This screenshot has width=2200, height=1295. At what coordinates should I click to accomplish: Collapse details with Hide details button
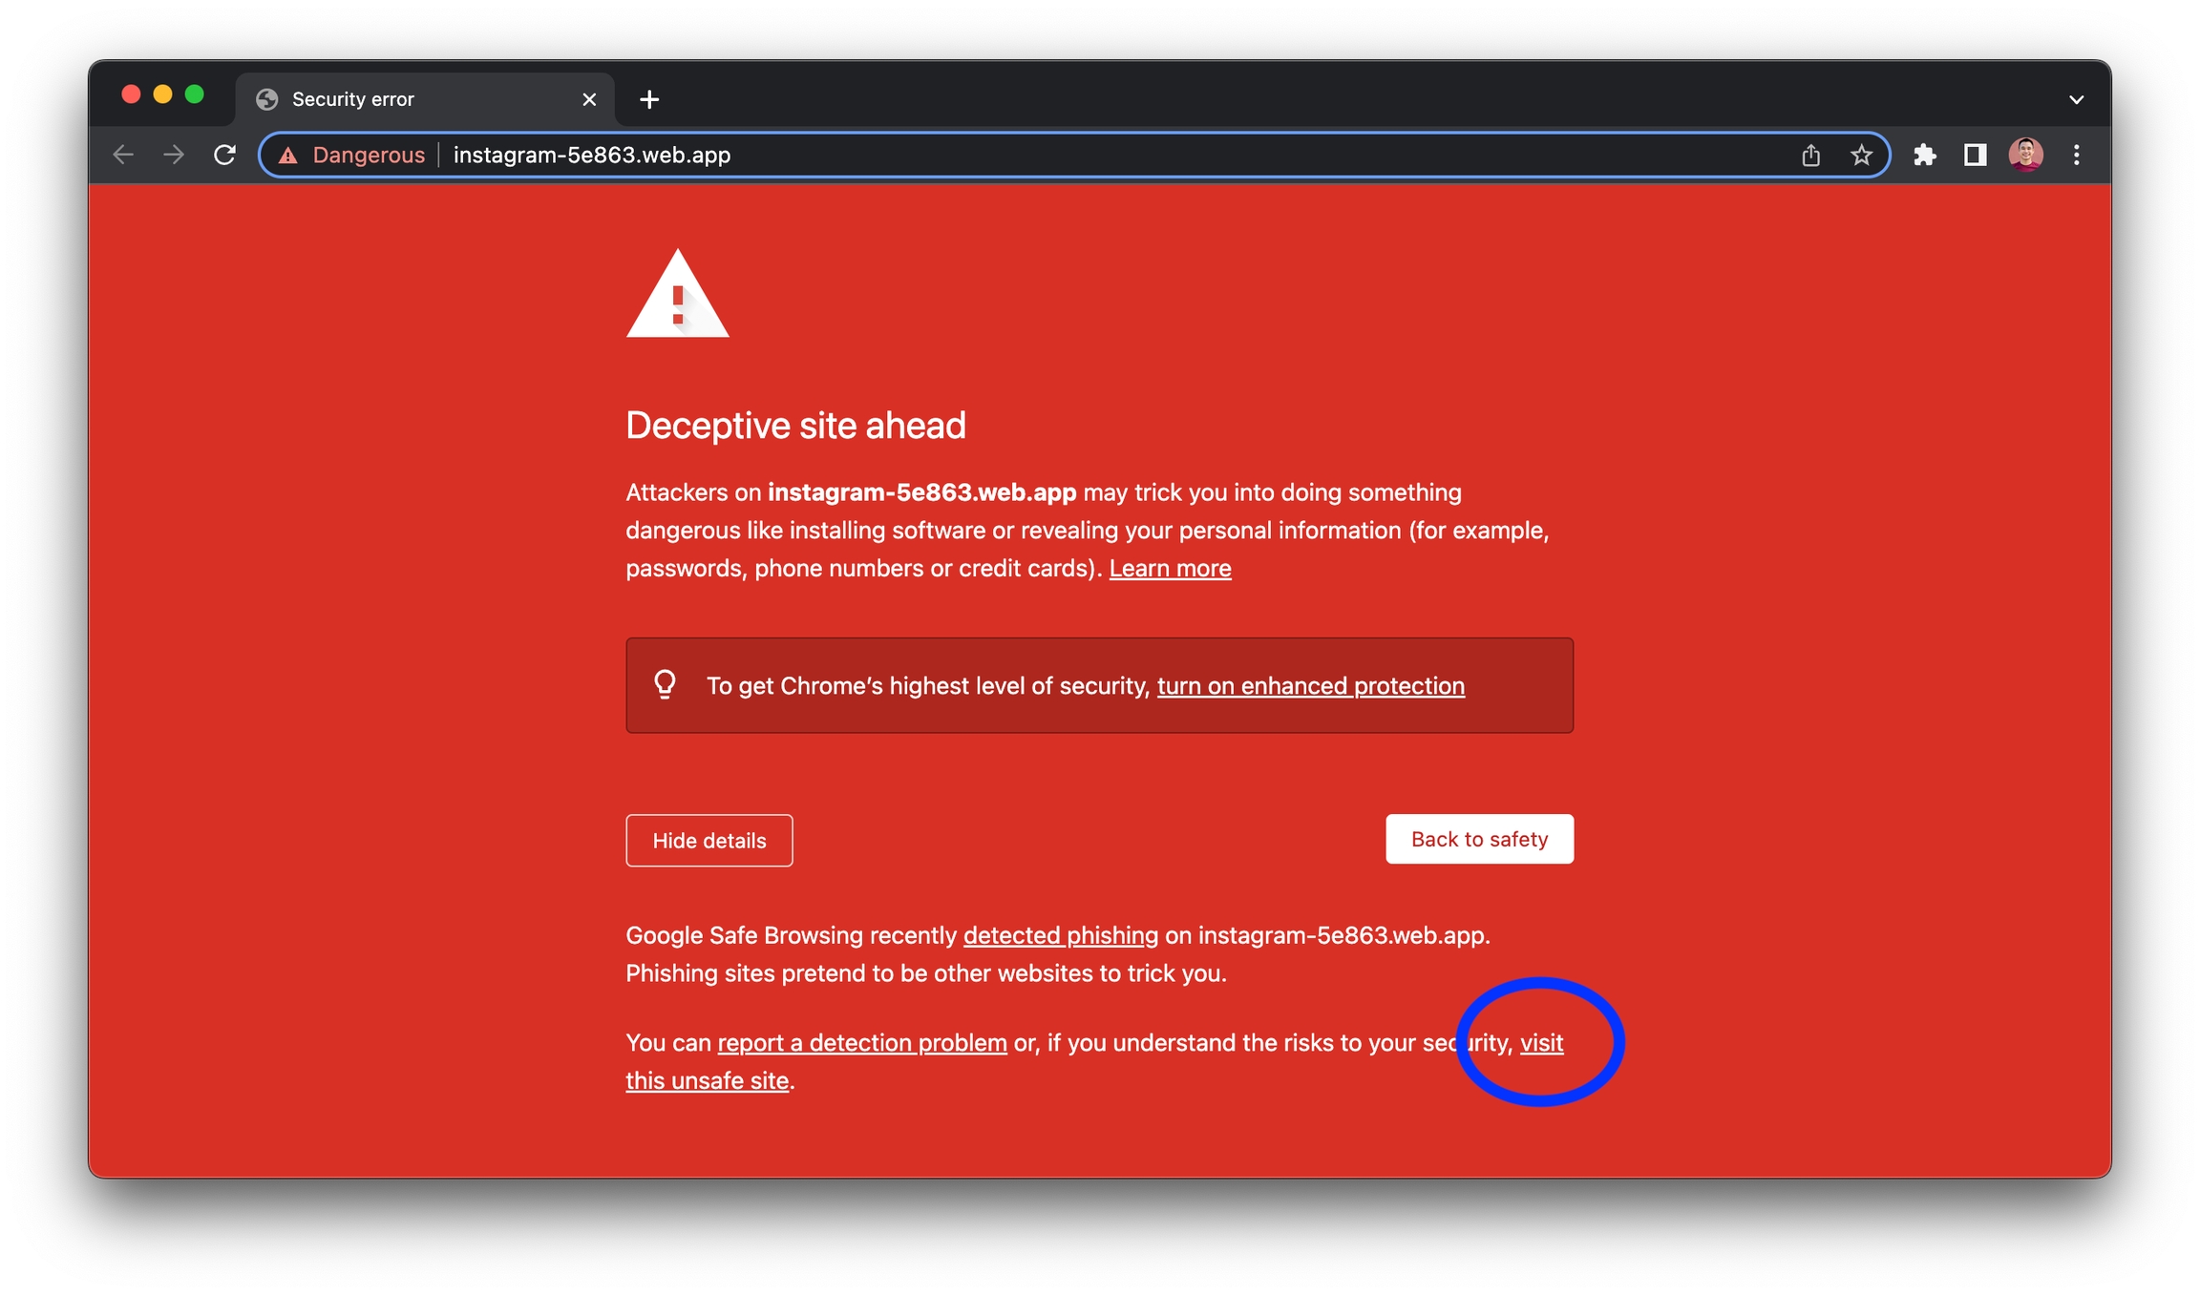coord(709,840)
